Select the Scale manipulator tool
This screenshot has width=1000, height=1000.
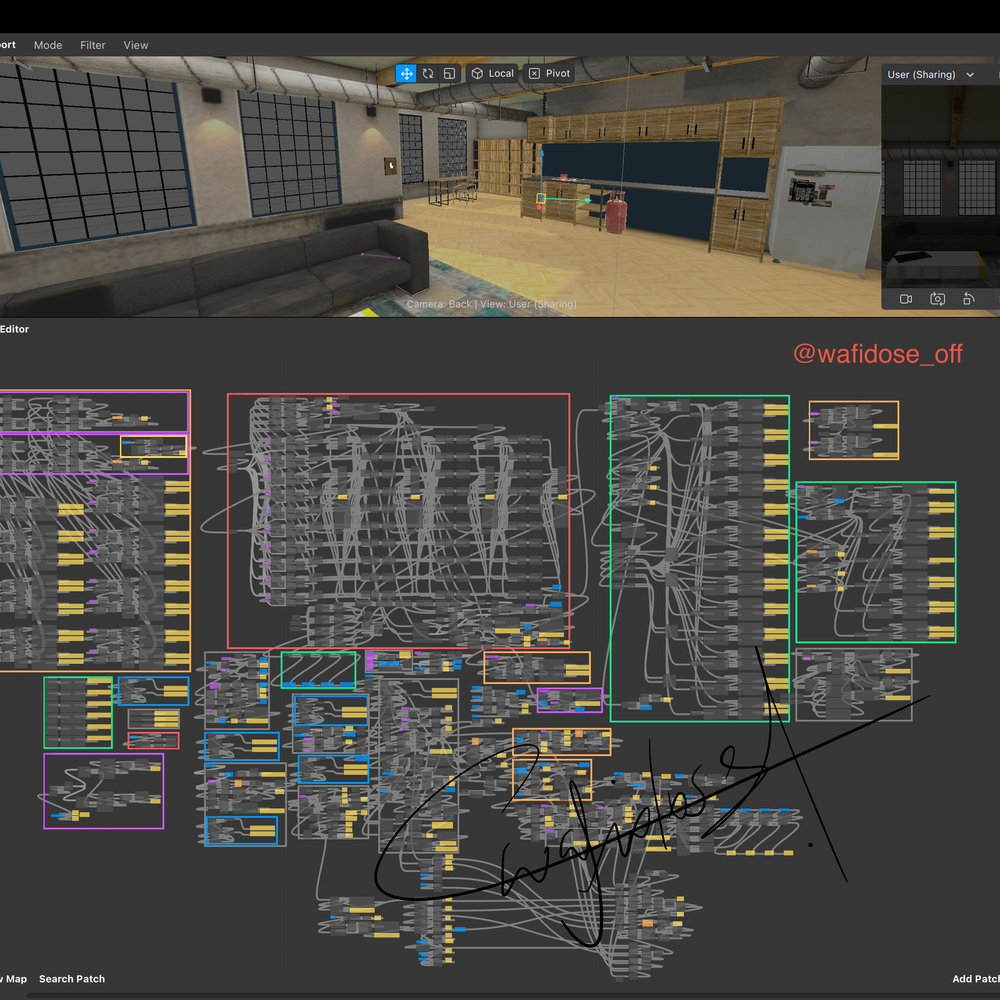coord(449,73)
